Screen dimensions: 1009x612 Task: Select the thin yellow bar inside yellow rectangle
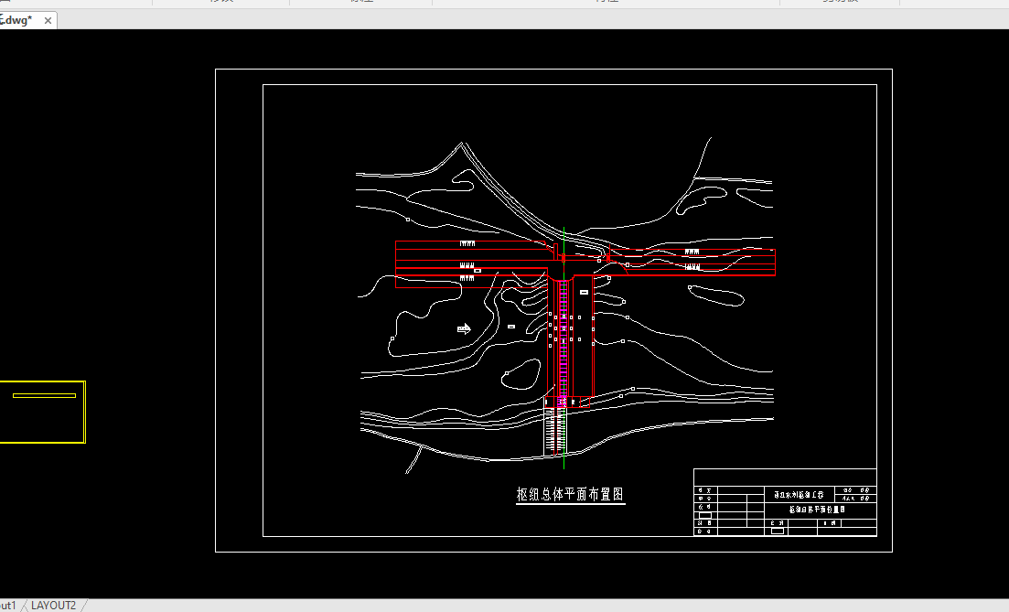(x=44, y=395)
